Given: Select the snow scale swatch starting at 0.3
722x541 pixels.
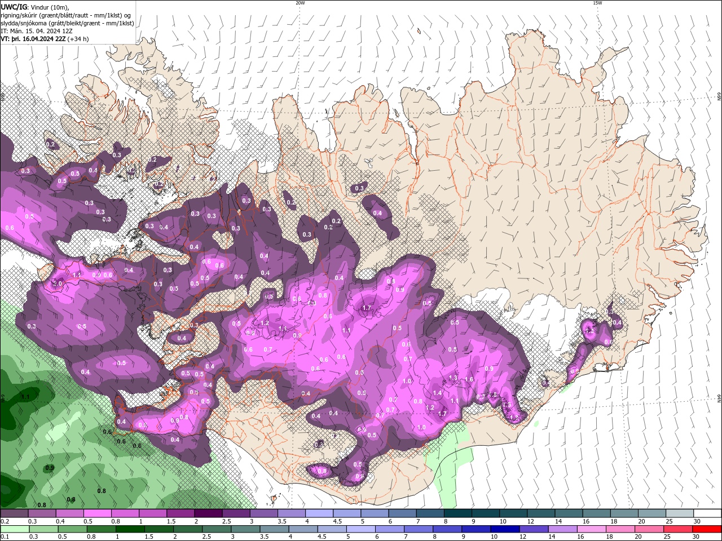Looking at the screenshot, I should pos(42,513).
